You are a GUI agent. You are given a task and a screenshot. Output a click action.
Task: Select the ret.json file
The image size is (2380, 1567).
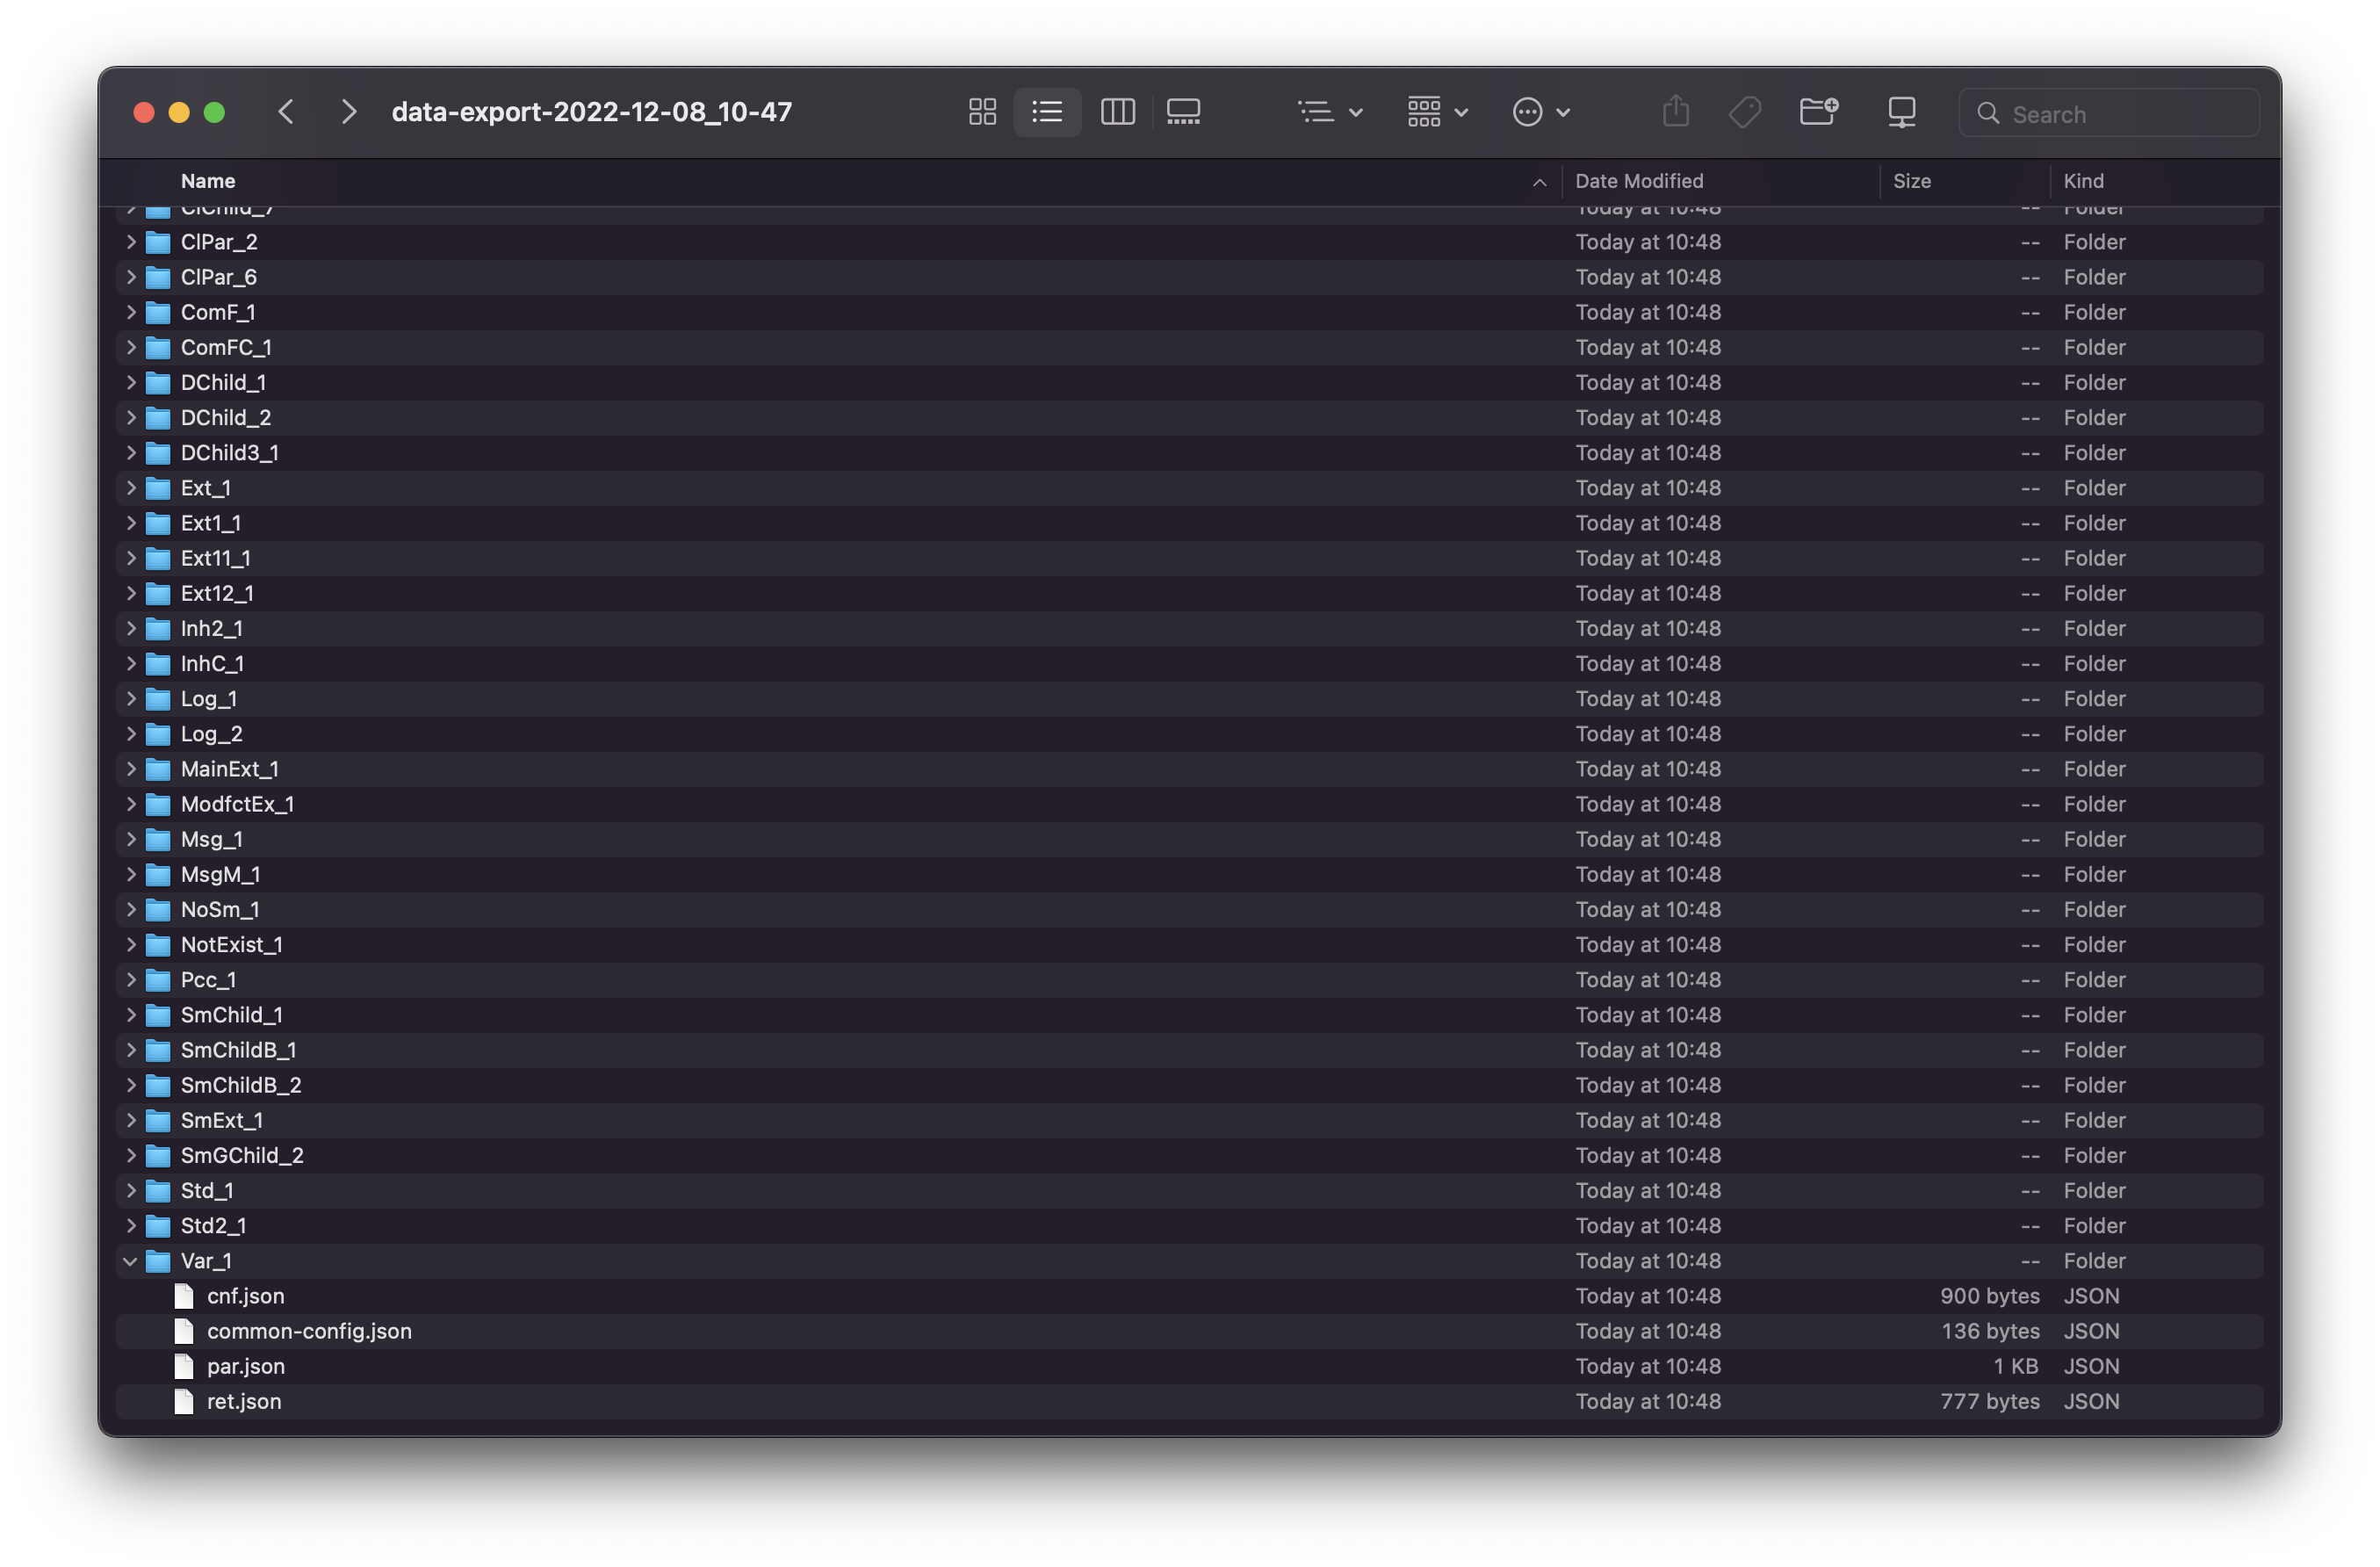point(244,1401)
